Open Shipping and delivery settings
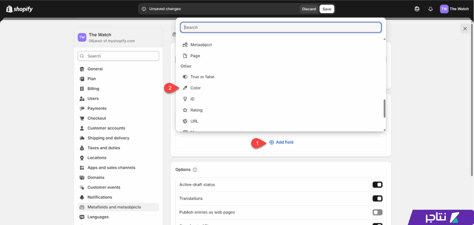 (108, 138)
